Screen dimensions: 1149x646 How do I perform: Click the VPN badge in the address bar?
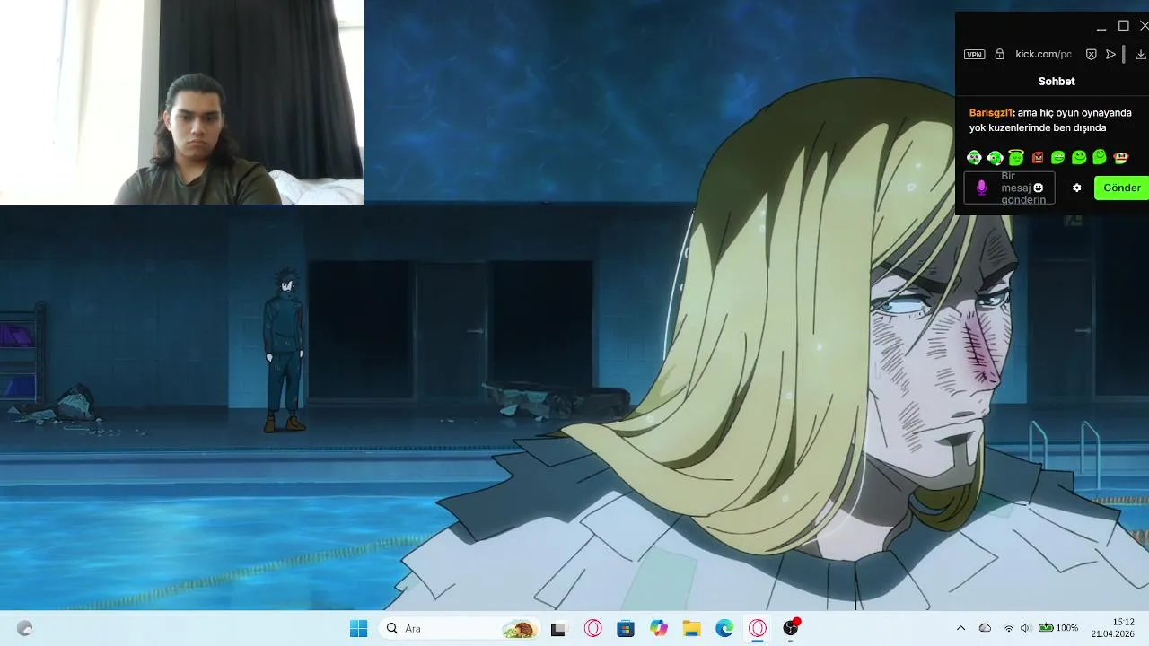[x=974, y=55]
